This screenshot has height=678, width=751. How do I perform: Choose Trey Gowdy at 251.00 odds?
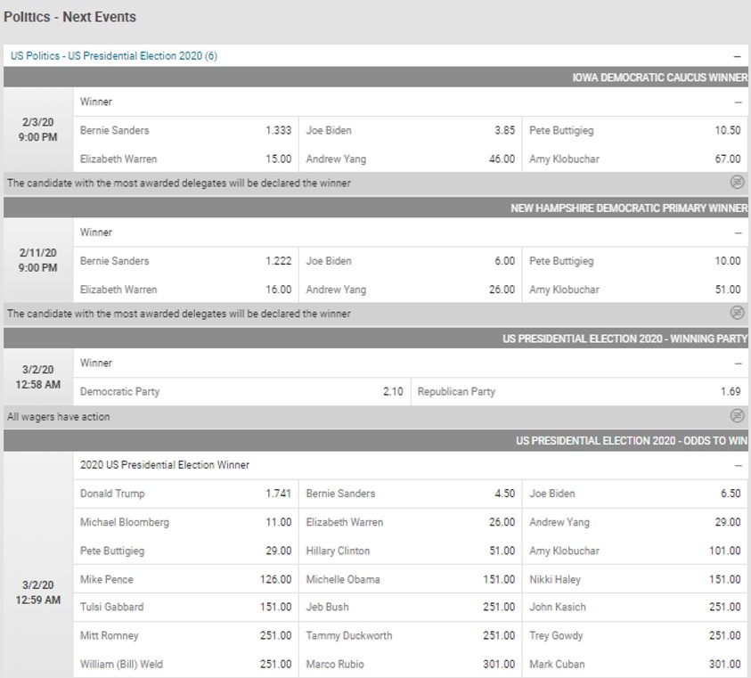coord(635,636)
